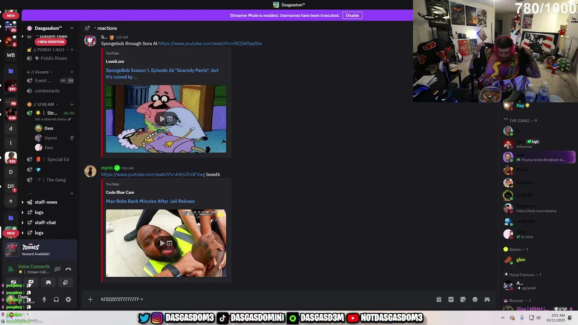Image resolution: width=578 pixels, height=325 pixels.
Task: Open Dasgasdom server dropdown menu
Action: click(72, 28)
